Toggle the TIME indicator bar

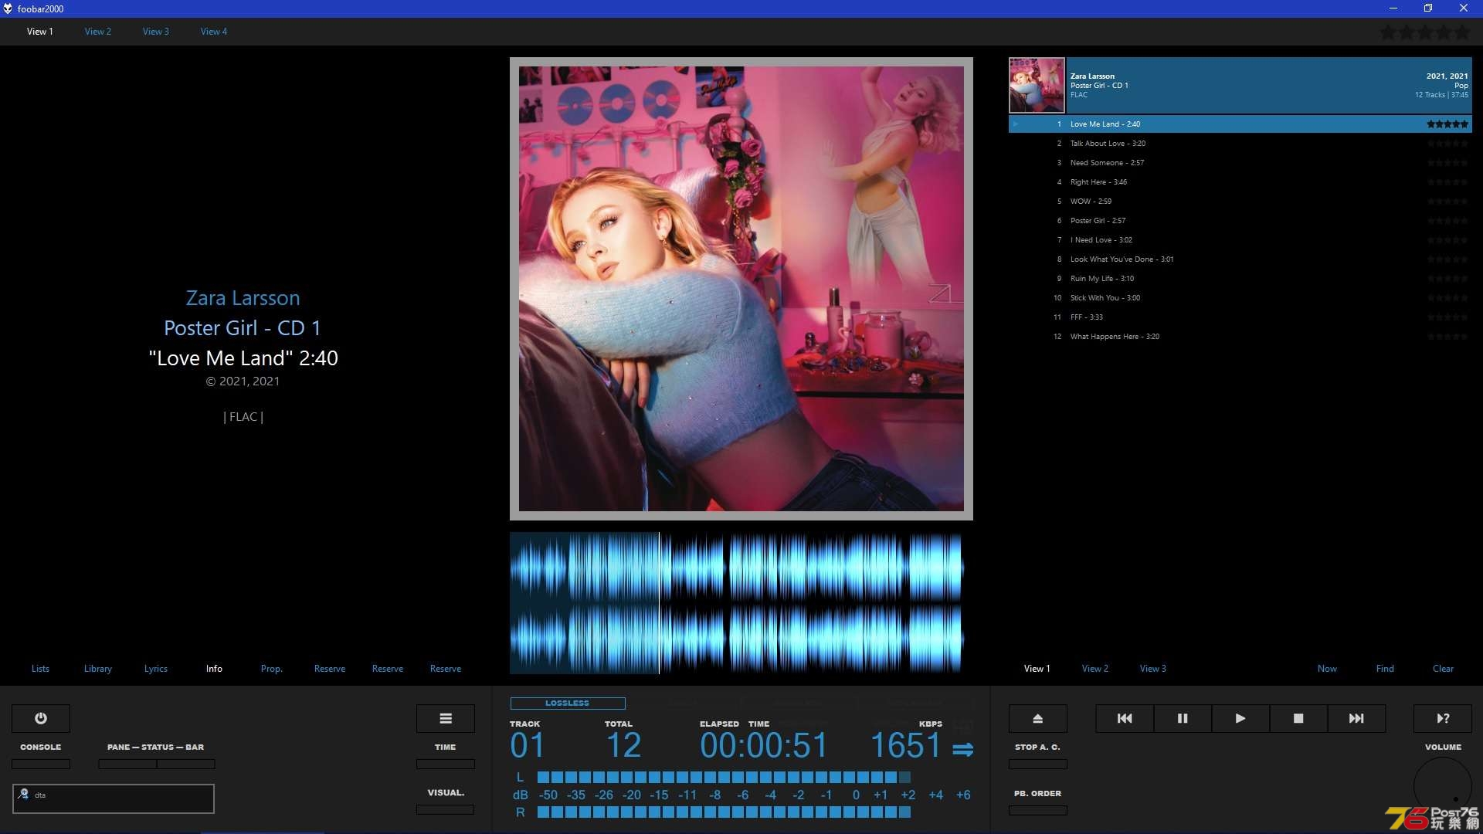446,764
